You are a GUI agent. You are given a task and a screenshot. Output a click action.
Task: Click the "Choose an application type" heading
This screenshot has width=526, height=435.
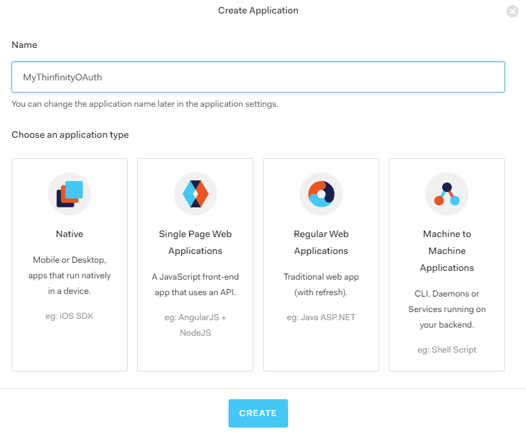pyautogui.click(x=70, y=134)
